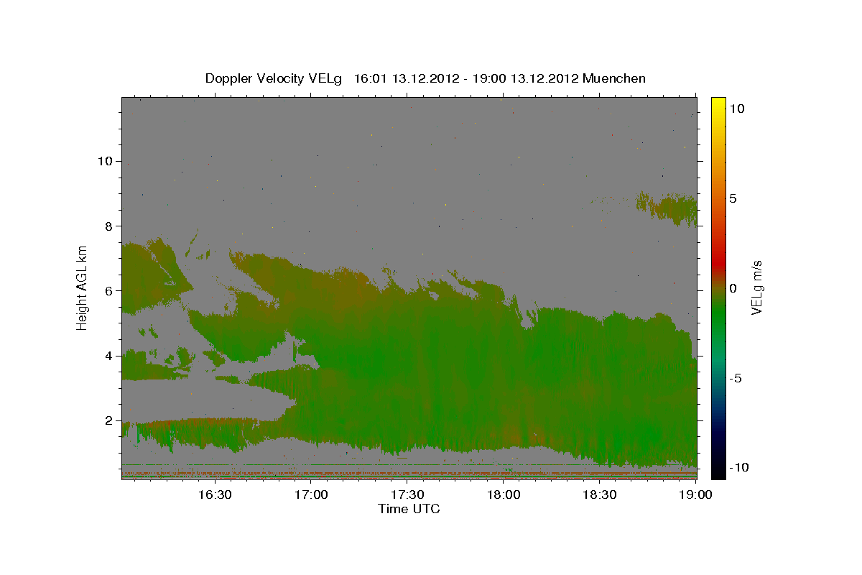Click the start time '16:01 13.12.2012' in title
862x575 pixels.
coord(407,78)
